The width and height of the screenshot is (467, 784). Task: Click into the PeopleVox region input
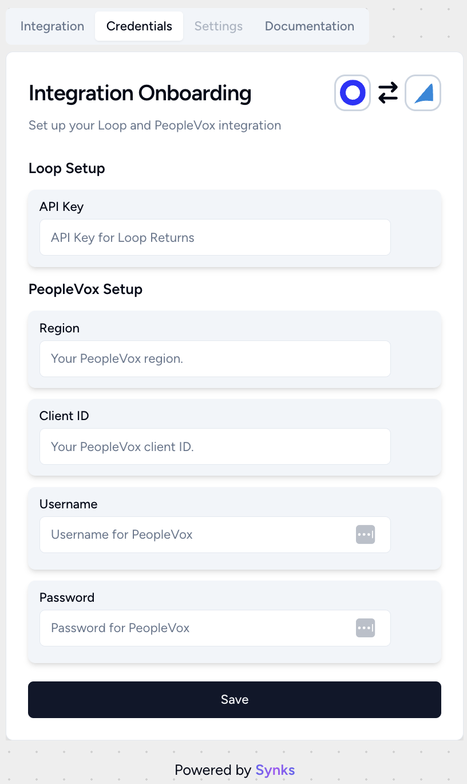(215, 359)
